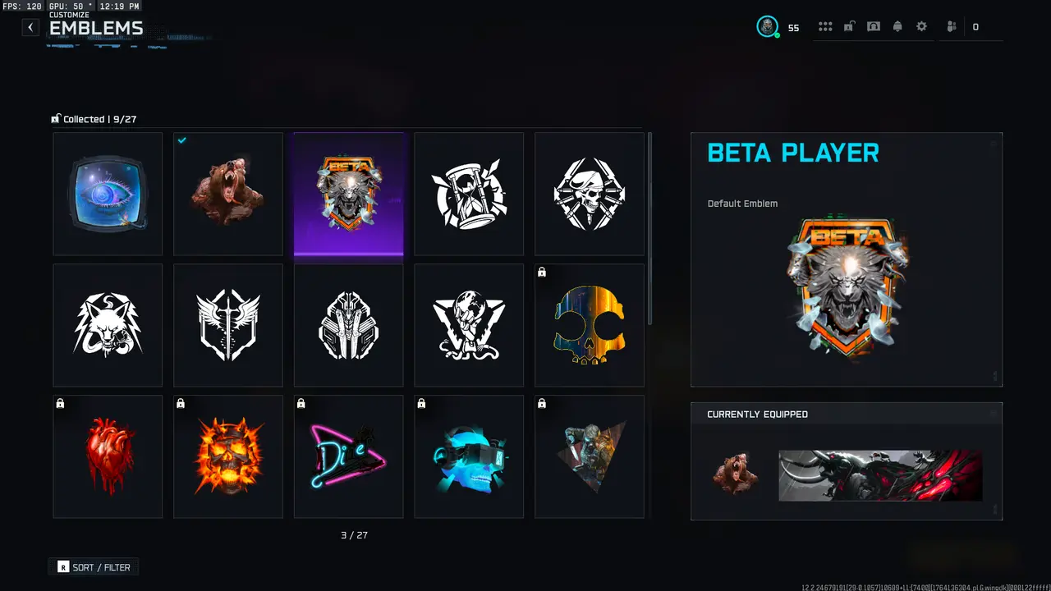The image size is (1051, 591).
Task: Select the skull with beret emblem
Action: [590, 194]
